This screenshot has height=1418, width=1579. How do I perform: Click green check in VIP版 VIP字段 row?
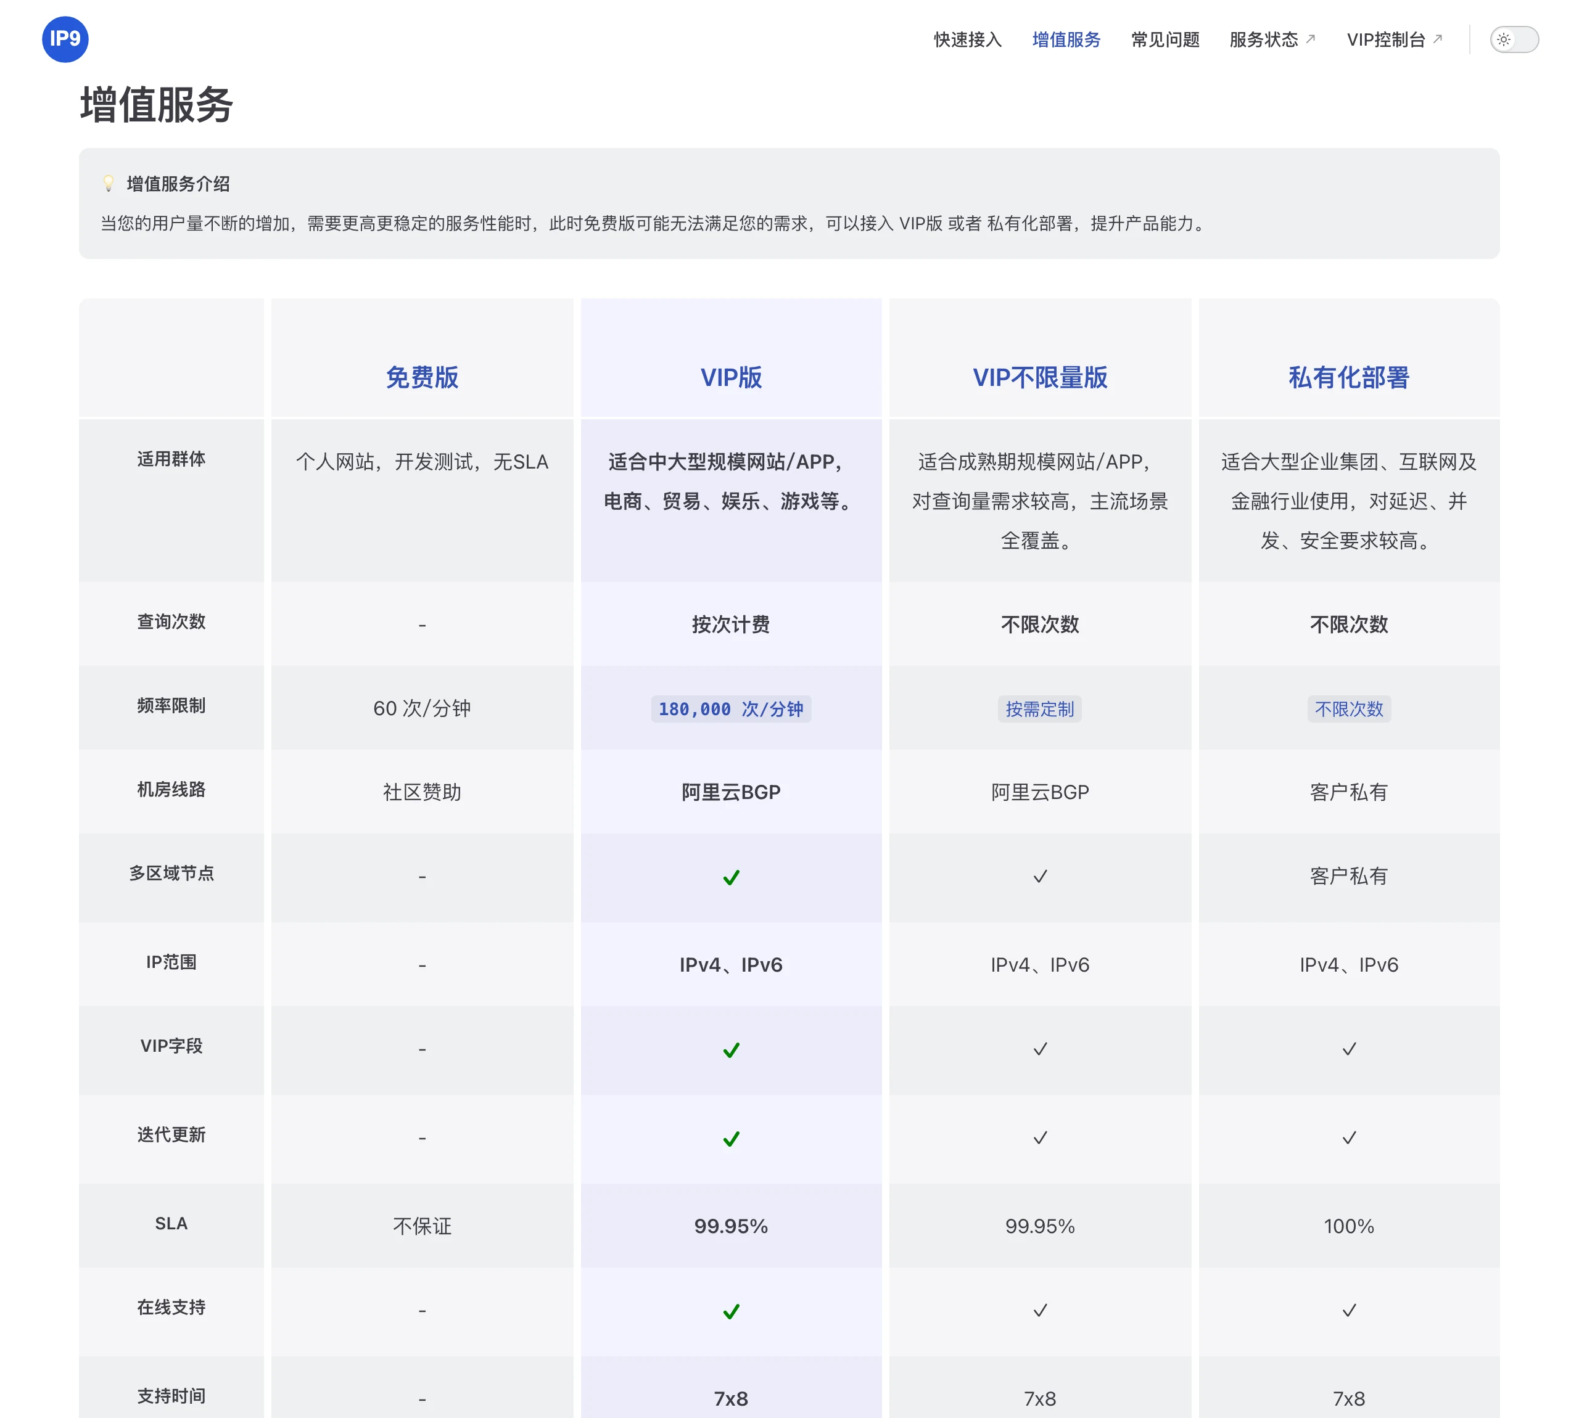click(730, 1049)
